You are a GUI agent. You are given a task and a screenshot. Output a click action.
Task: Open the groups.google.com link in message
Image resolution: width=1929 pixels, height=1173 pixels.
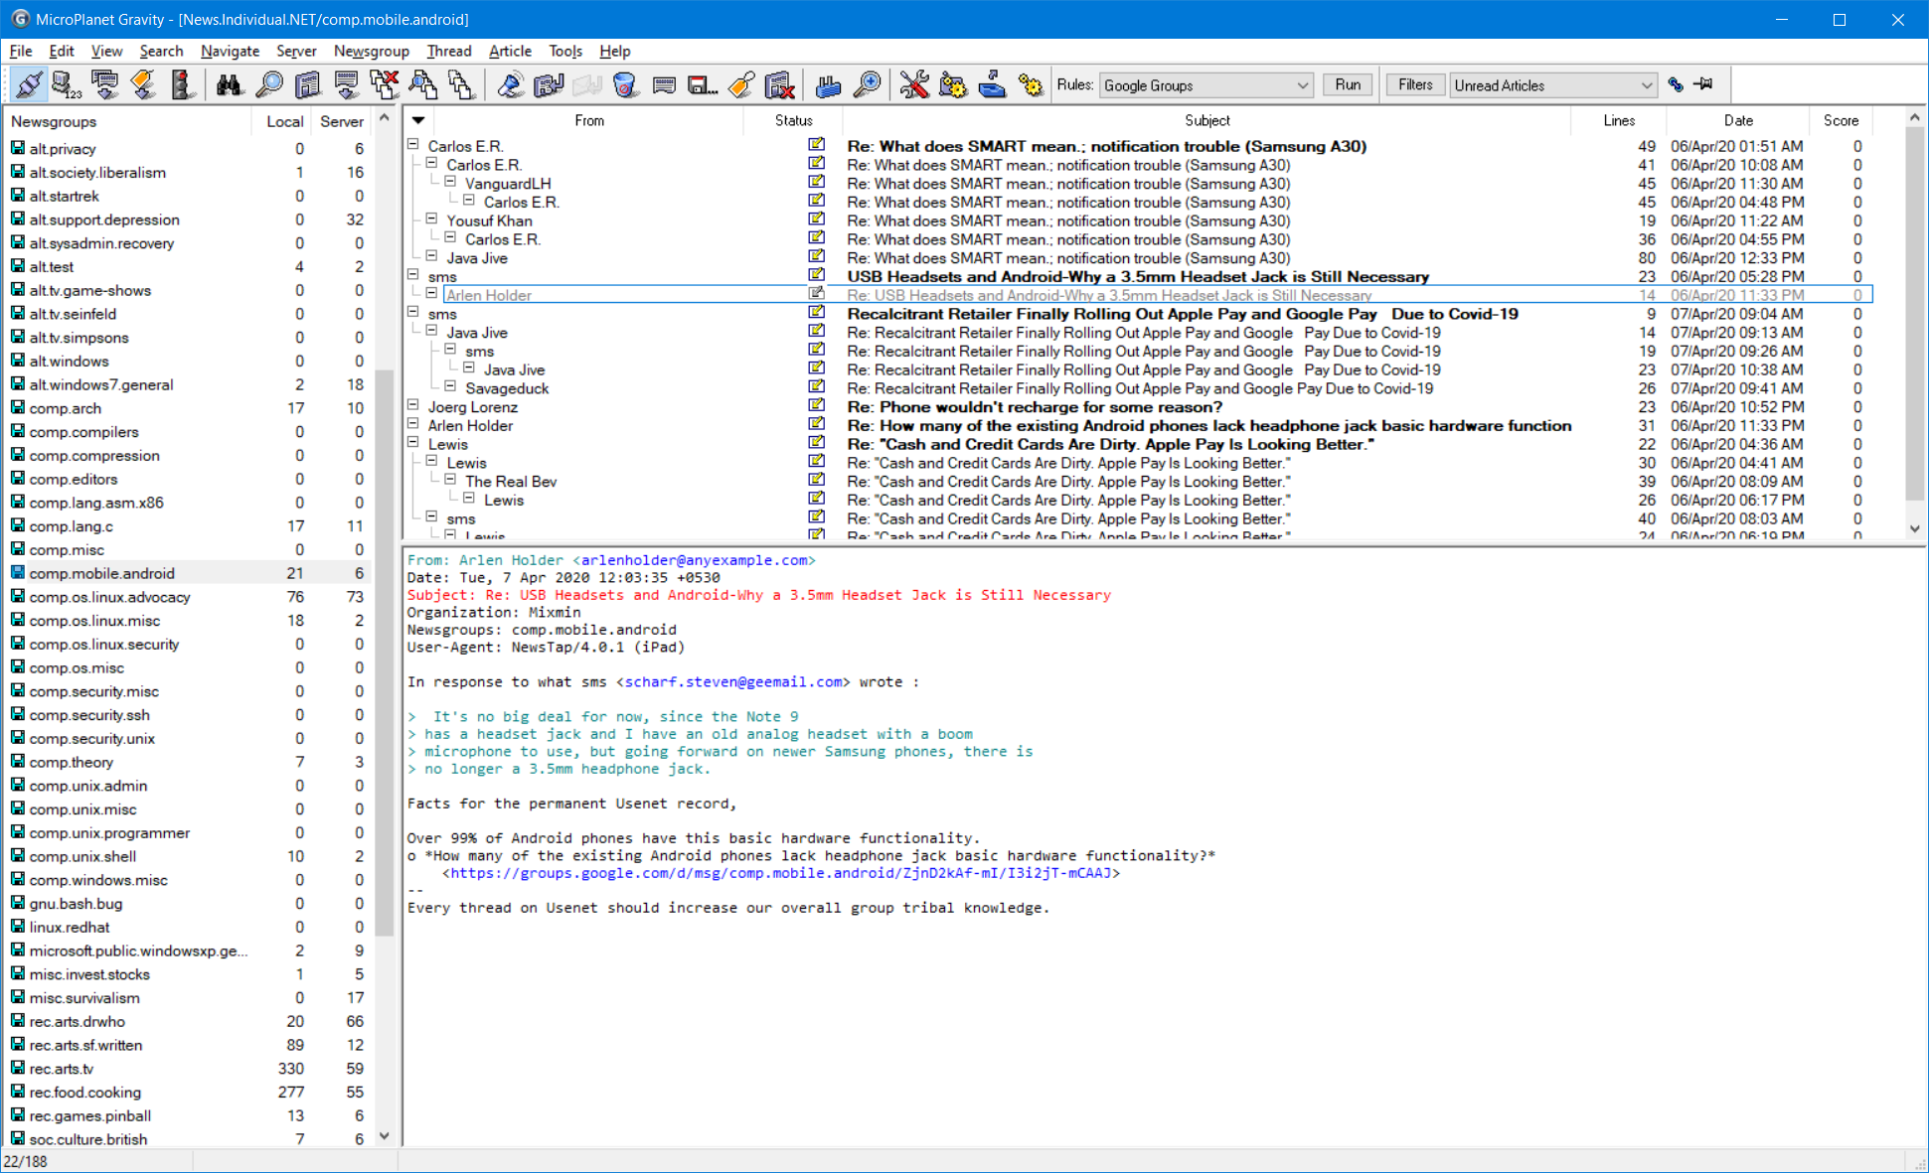[780, 873]
